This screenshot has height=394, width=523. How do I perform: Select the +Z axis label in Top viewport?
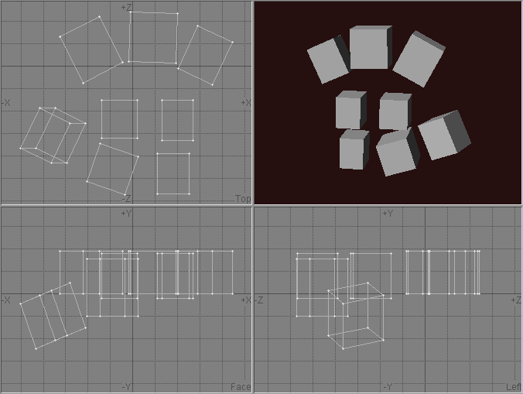pyautogui.click(x=126, y=7)
